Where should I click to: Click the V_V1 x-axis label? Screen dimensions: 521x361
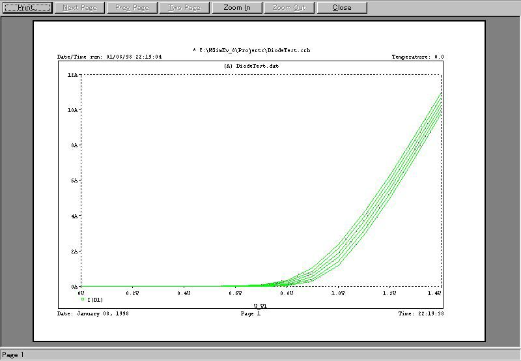[x=260, y=305]
